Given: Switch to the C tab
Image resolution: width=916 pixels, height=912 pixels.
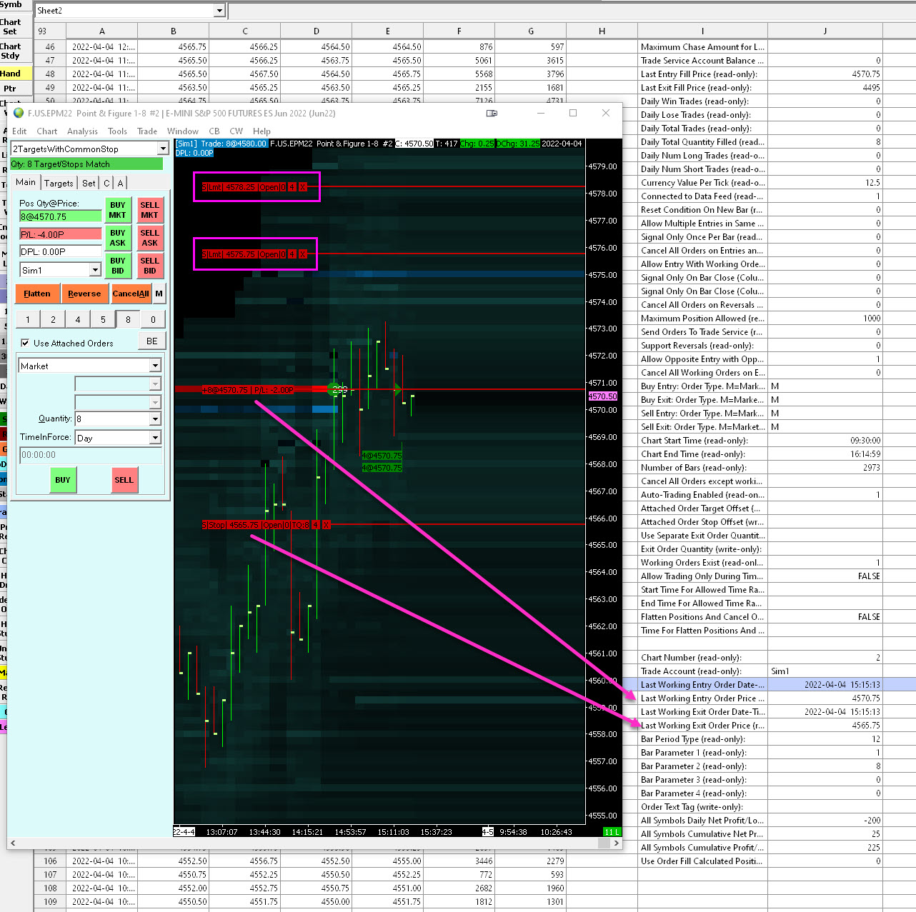Looking at the screenshot, I should tap(106, 184).
